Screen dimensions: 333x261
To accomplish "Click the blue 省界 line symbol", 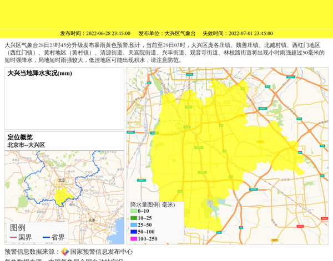I will coord(46,238).
